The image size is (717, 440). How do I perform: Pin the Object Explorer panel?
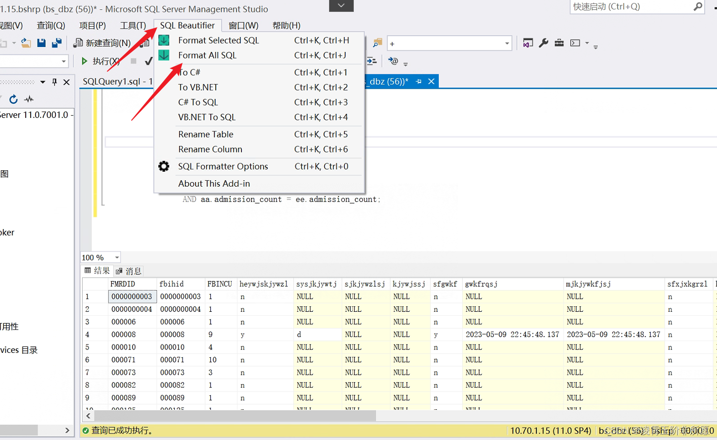(x=54, y=82)
